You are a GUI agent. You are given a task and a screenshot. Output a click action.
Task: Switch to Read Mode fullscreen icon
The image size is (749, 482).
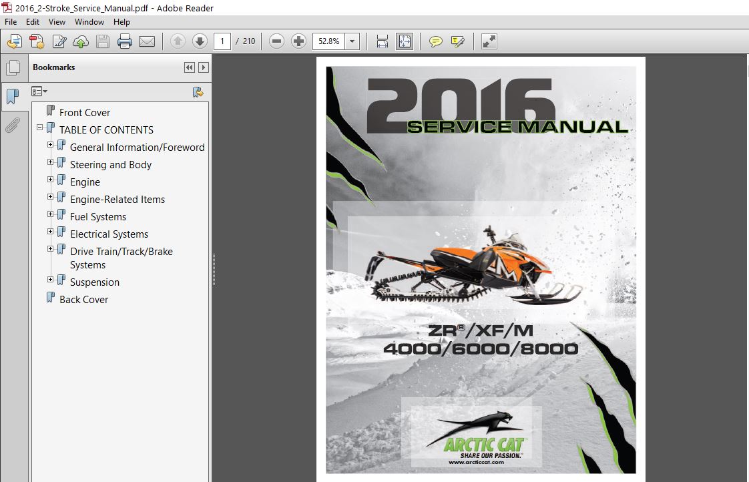[489, 41]
